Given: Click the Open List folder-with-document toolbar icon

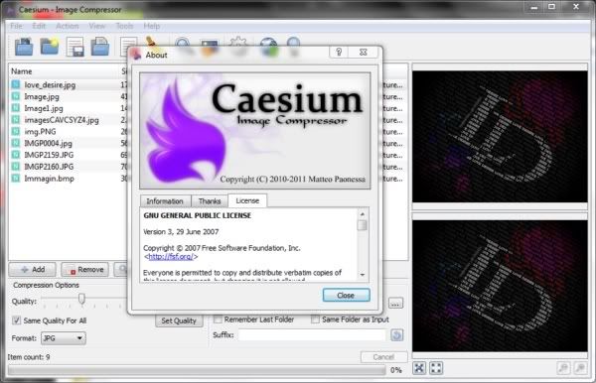Looking at the screenshot, I should coord(100,47).
